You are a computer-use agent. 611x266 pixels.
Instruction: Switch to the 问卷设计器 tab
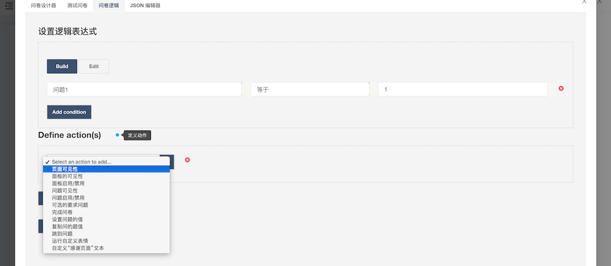(x=44, y=5)
